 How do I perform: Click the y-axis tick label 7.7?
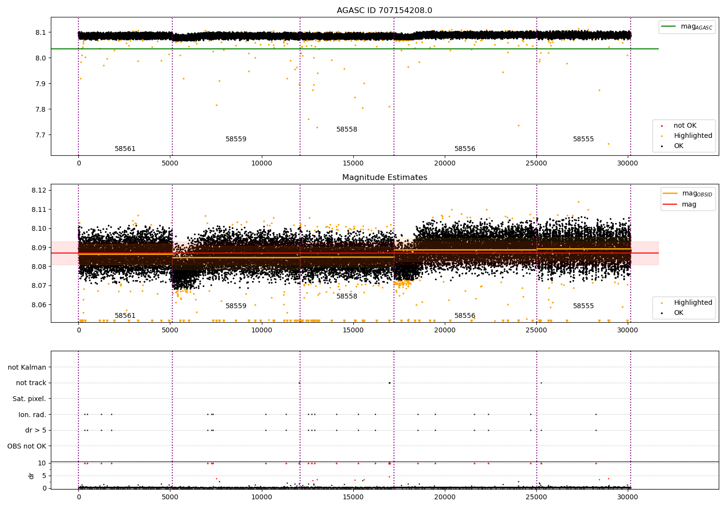(x=41, y=135)
